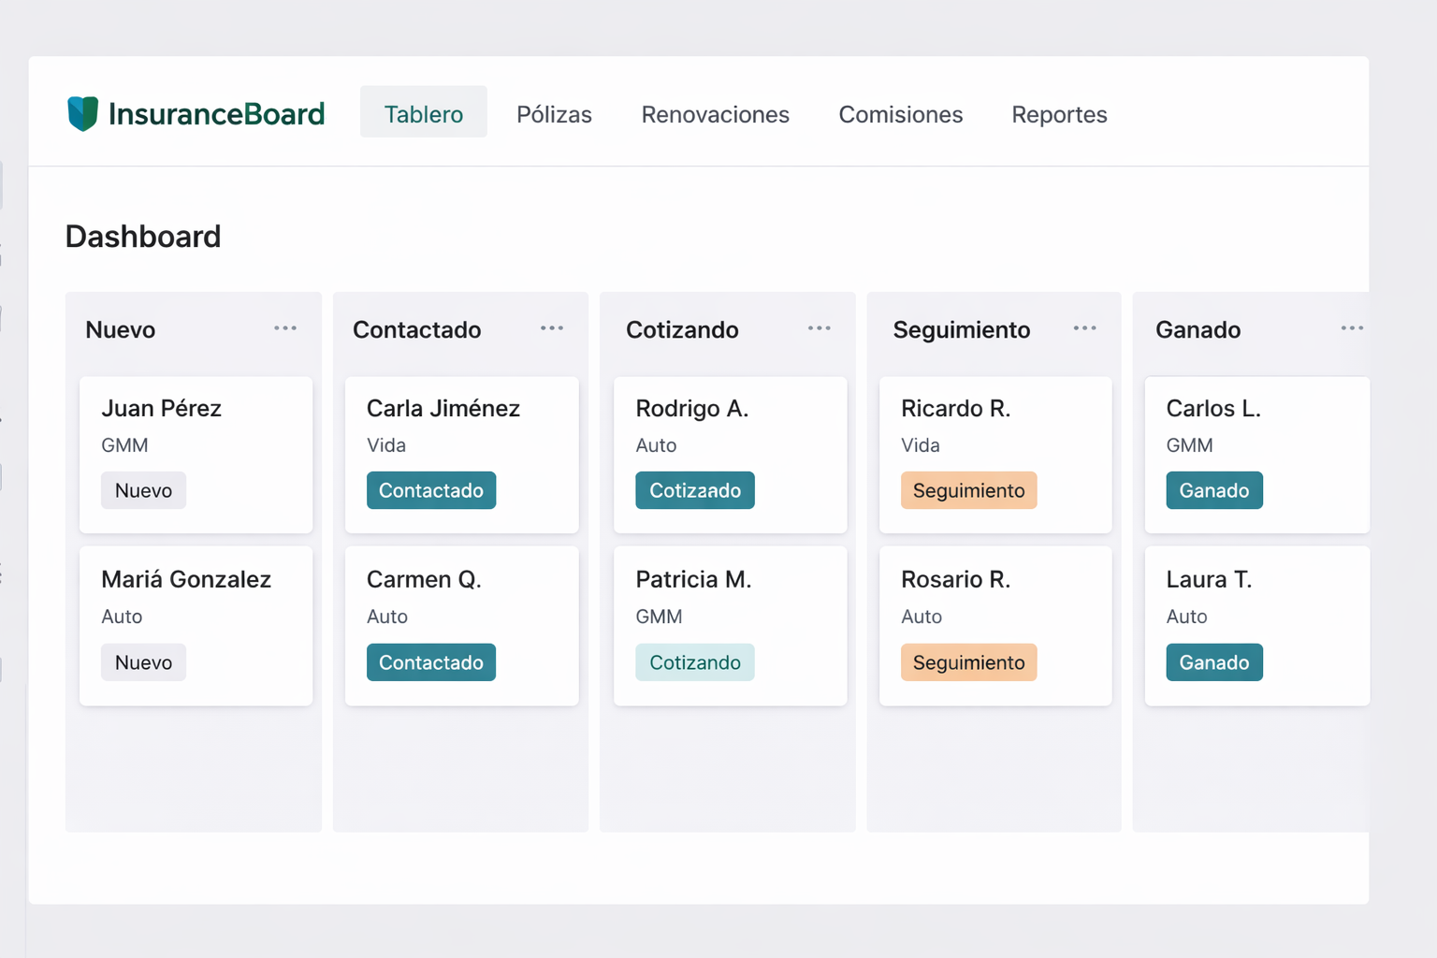Open the options menu on the Cotizando column
1437x958 pixels.
(820, 328)
